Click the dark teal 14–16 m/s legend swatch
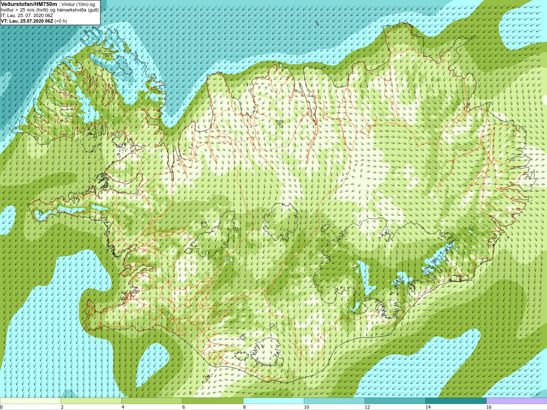This screenshot has height=410, width=547. [456, 401]
